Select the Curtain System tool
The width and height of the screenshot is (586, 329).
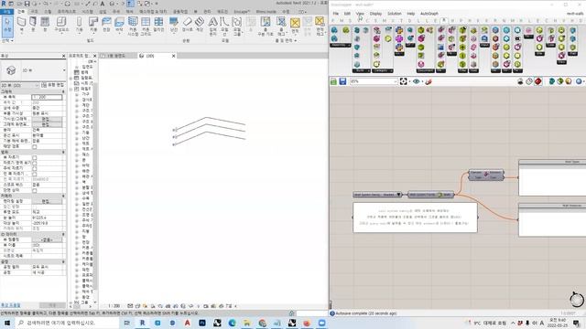click(133, 27)
